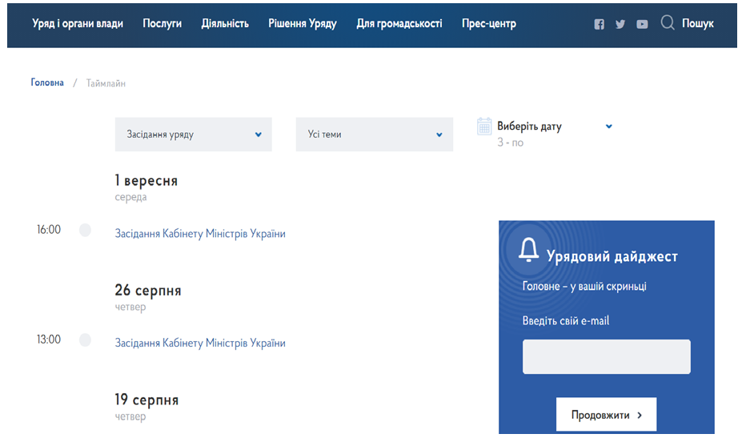Go to 'Прес-центр' menu item
The width and height of the screenshot is (742, 446).
489,23
